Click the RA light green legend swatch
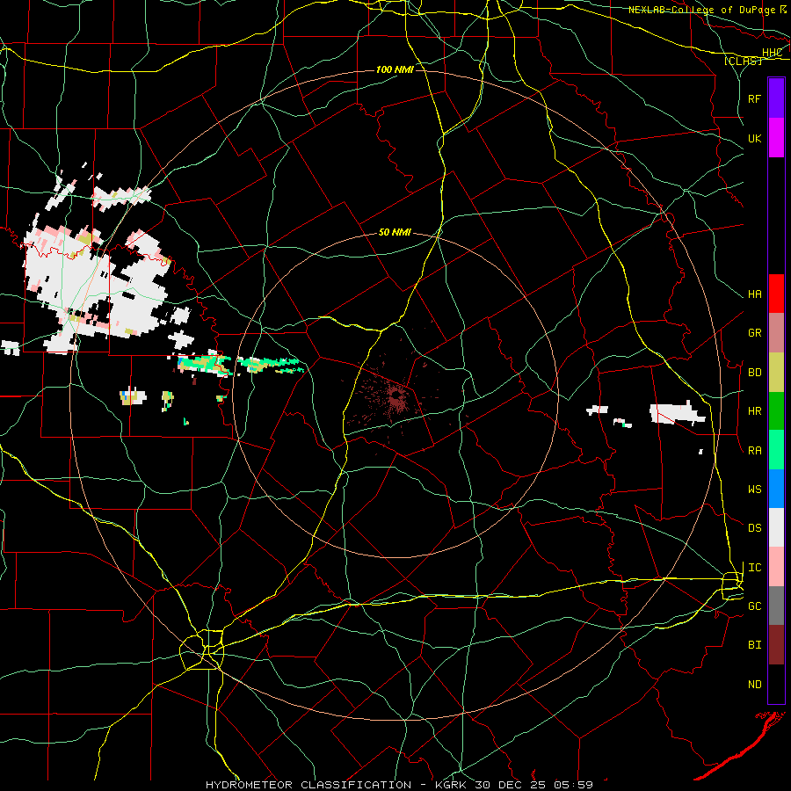 pos(776,450)
